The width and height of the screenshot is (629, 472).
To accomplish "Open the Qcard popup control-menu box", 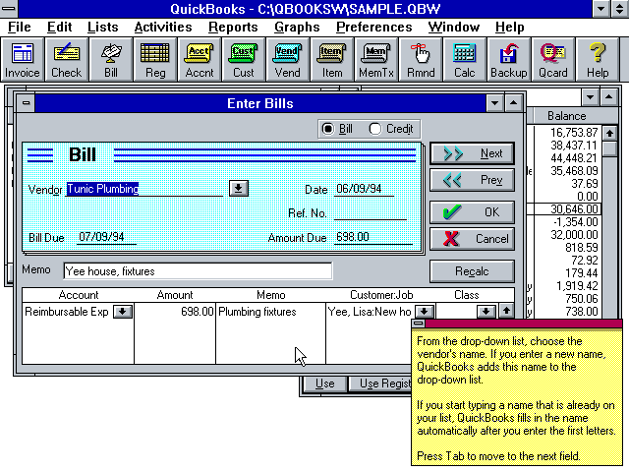I will click(x=419, y=324).
